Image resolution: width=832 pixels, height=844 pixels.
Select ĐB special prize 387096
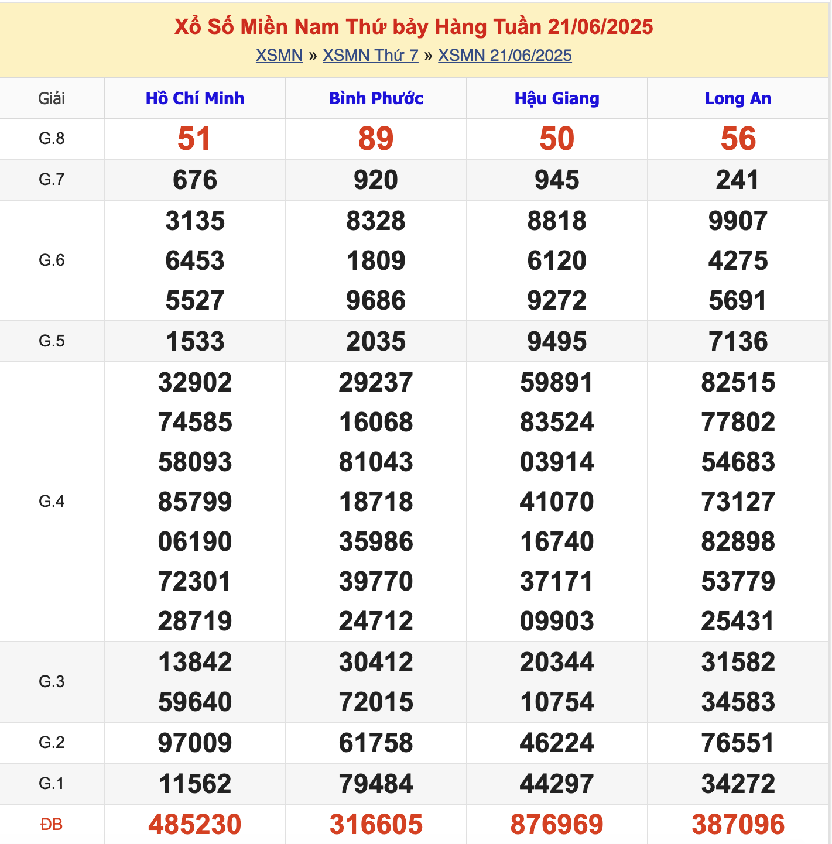point(738,825)
